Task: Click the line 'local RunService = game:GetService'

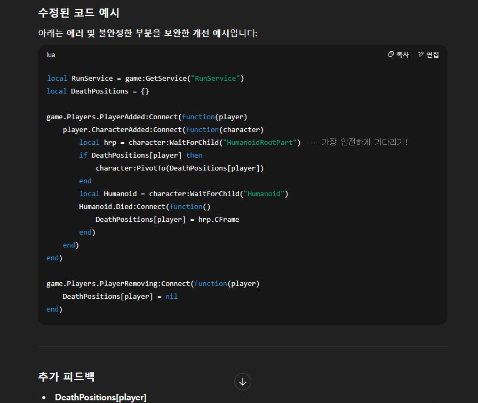Action: 146,79
